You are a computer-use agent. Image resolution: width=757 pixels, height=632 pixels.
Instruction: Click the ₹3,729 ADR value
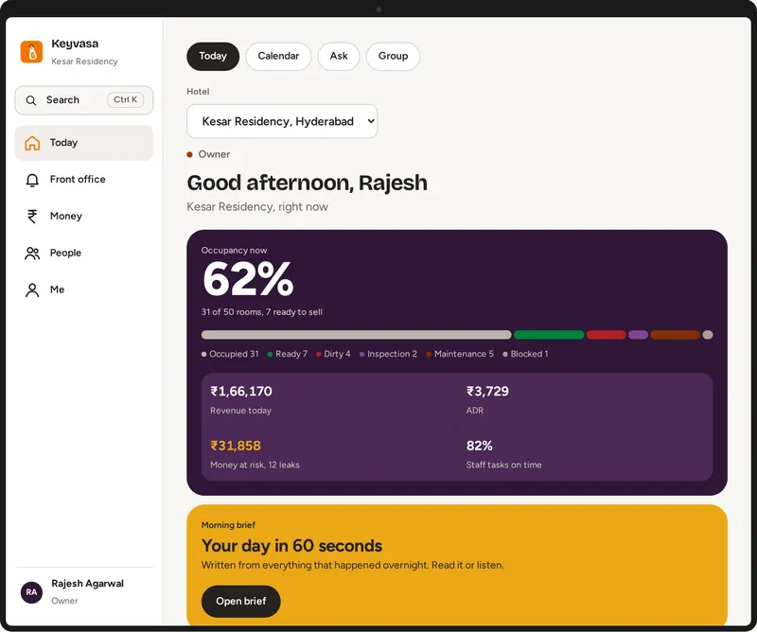click(x=487, y=391)
